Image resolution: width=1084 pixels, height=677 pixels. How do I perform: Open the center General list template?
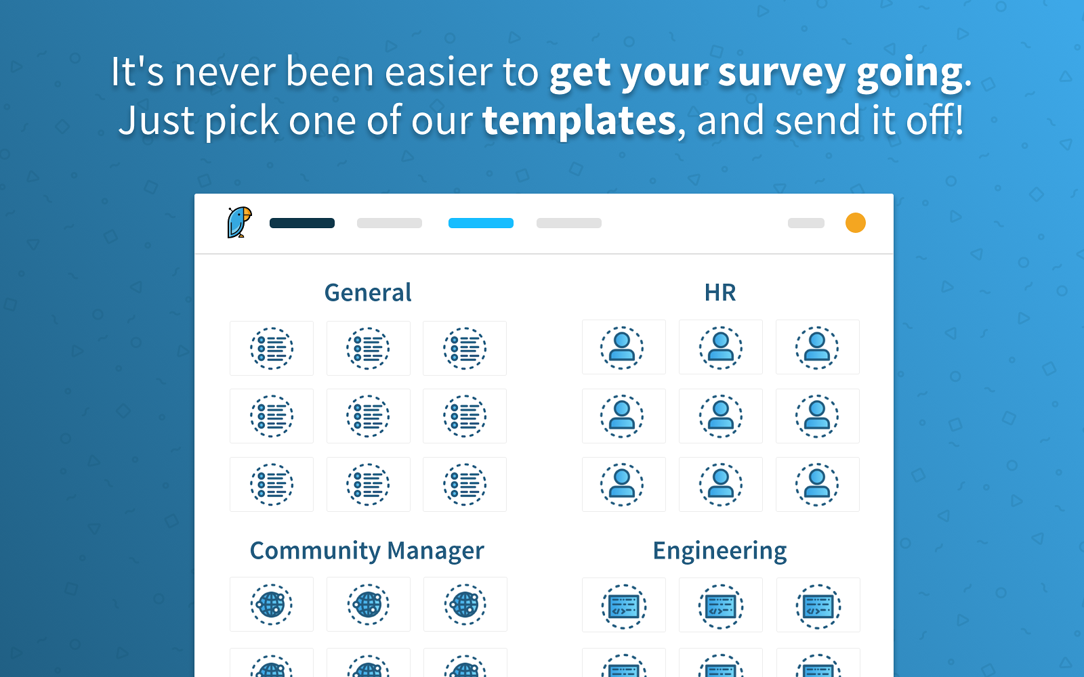368,416
